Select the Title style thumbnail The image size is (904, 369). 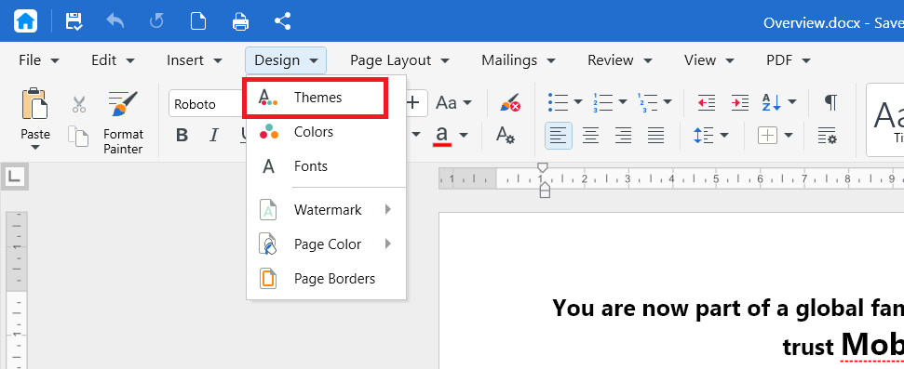(x=885, y=120)
